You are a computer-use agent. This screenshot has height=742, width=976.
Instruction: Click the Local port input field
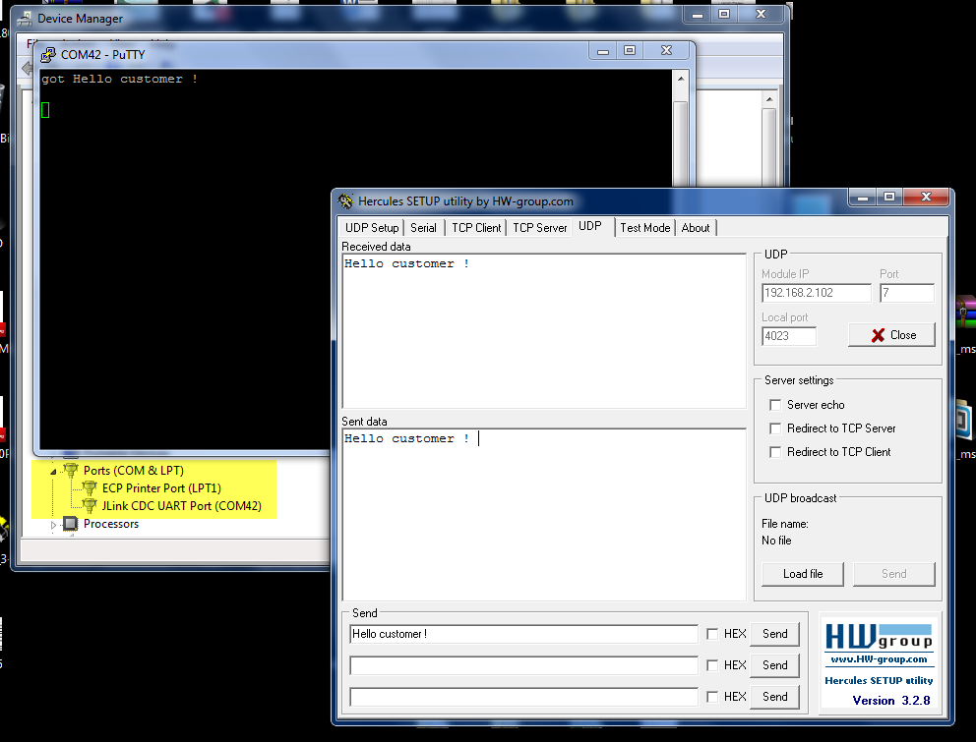(x=789, y=336)
